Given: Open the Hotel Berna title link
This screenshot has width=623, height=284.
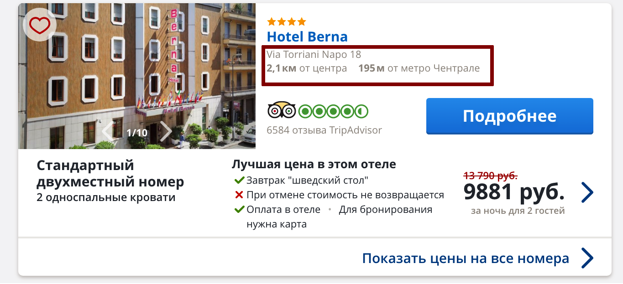Looking at the screenshot, I should pos(307,36).
